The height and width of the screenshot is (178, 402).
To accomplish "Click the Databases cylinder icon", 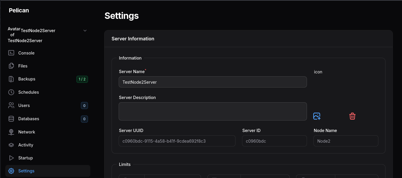I will (11, 119).
